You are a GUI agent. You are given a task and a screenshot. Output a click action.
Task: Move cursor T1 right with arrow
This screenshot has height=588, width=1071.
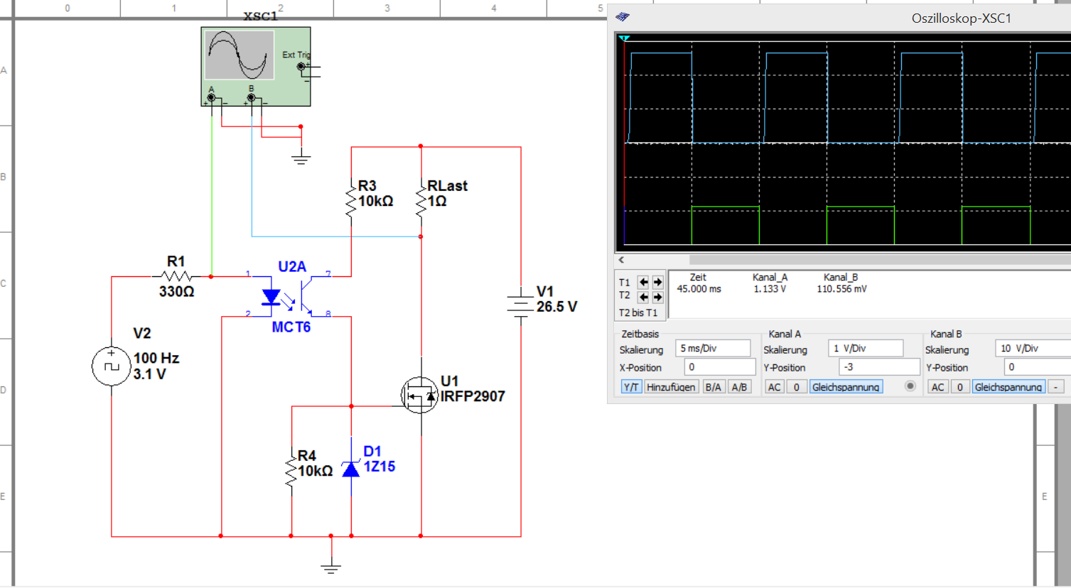657,282
